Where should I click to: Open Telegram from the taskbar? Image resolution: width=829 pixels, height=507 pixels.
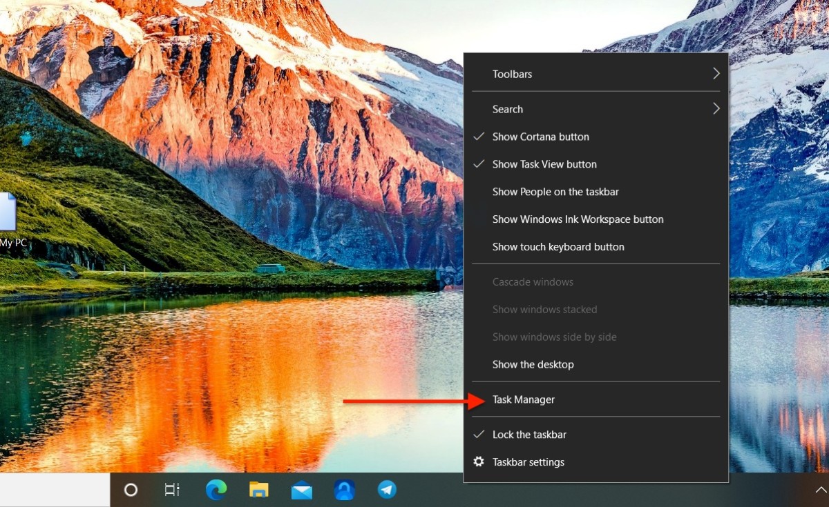pyautogui.click(x=386, y=490)
